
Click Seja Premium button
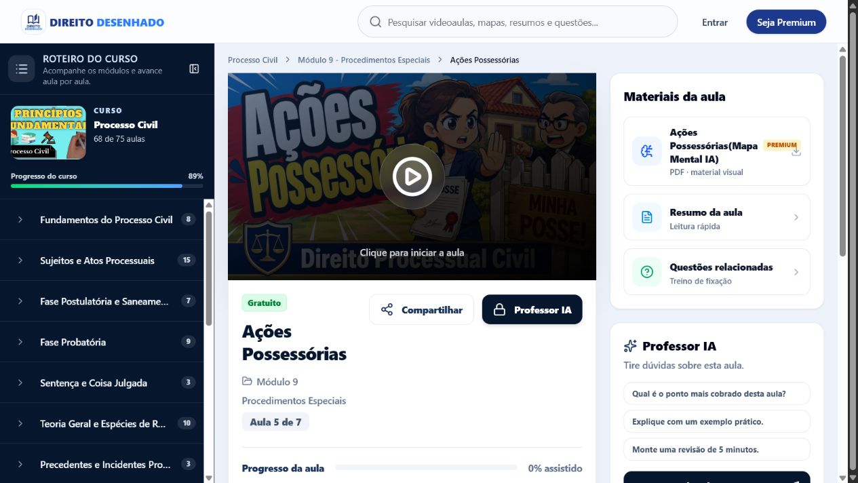(x=786, y=22)
